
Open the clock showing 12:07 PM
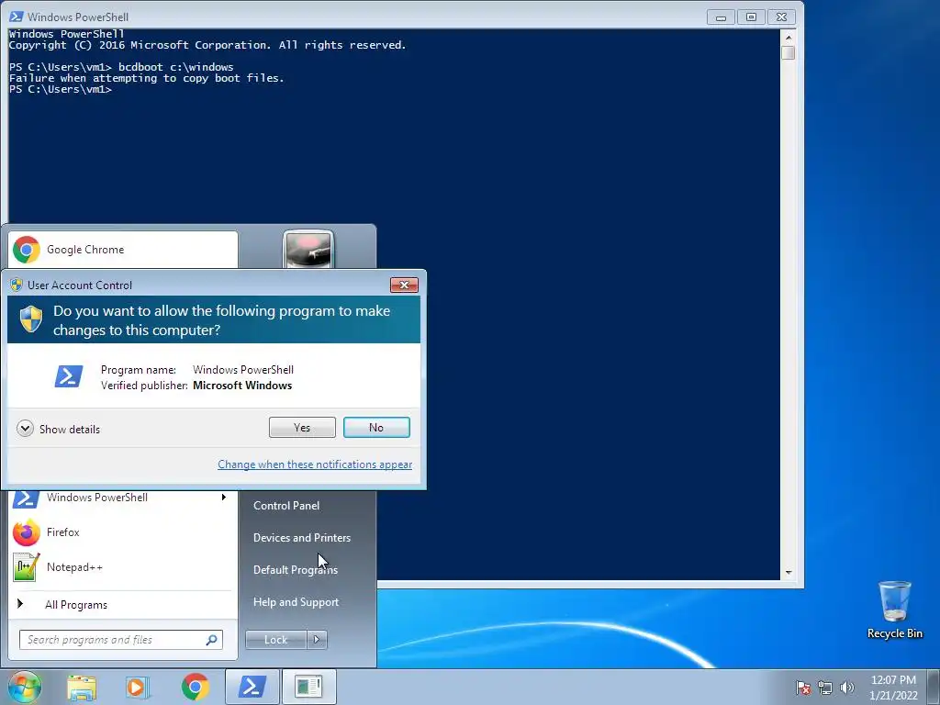[893, 688]
